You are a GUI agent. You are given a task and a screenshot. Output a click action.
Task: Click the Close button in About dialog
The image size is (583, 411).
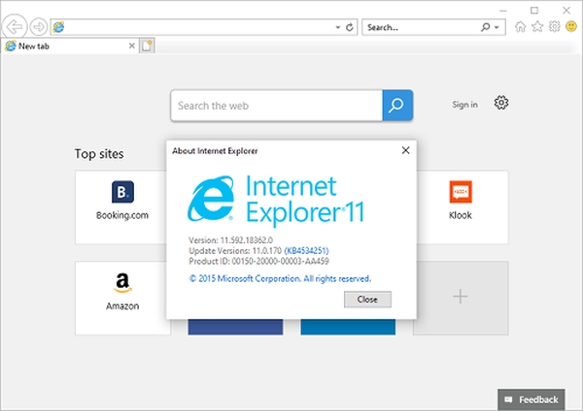click(367, 300)
